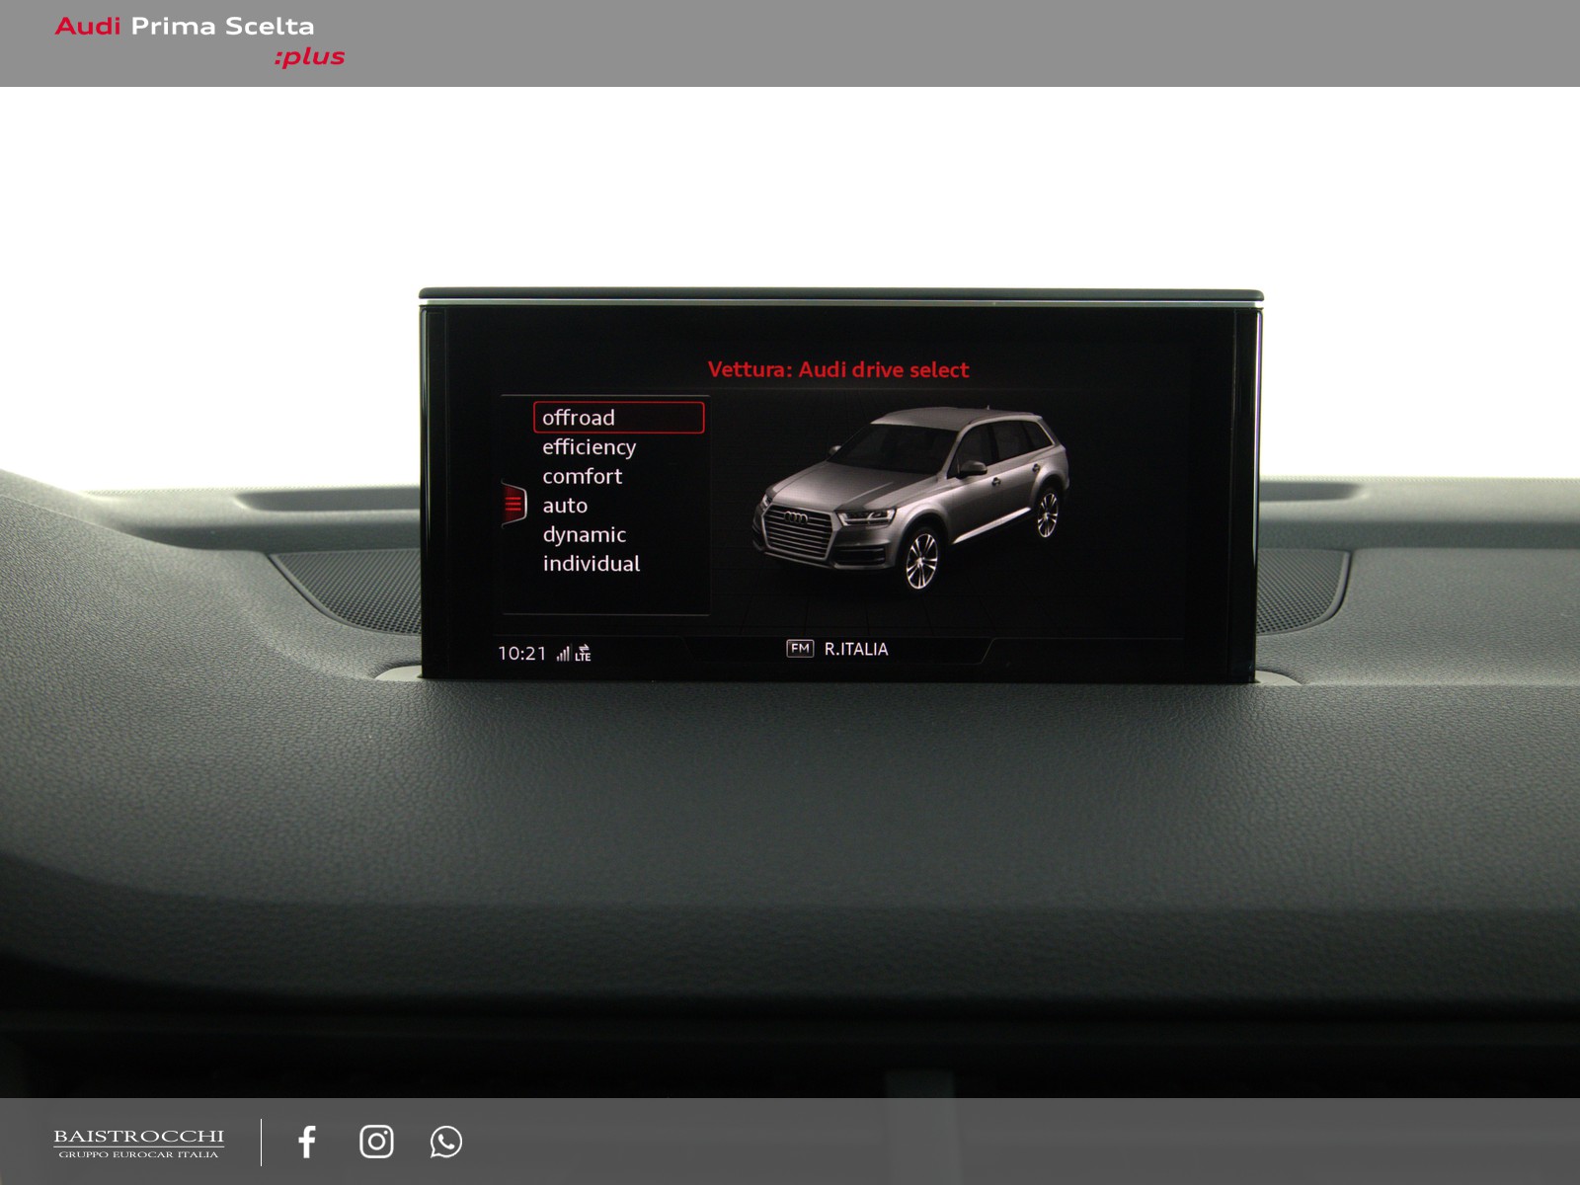Image resolution: width=1580 pixels, height=1185 pixels.
Task: Choose the comfort drive mode
Action: tap(583, 476)
